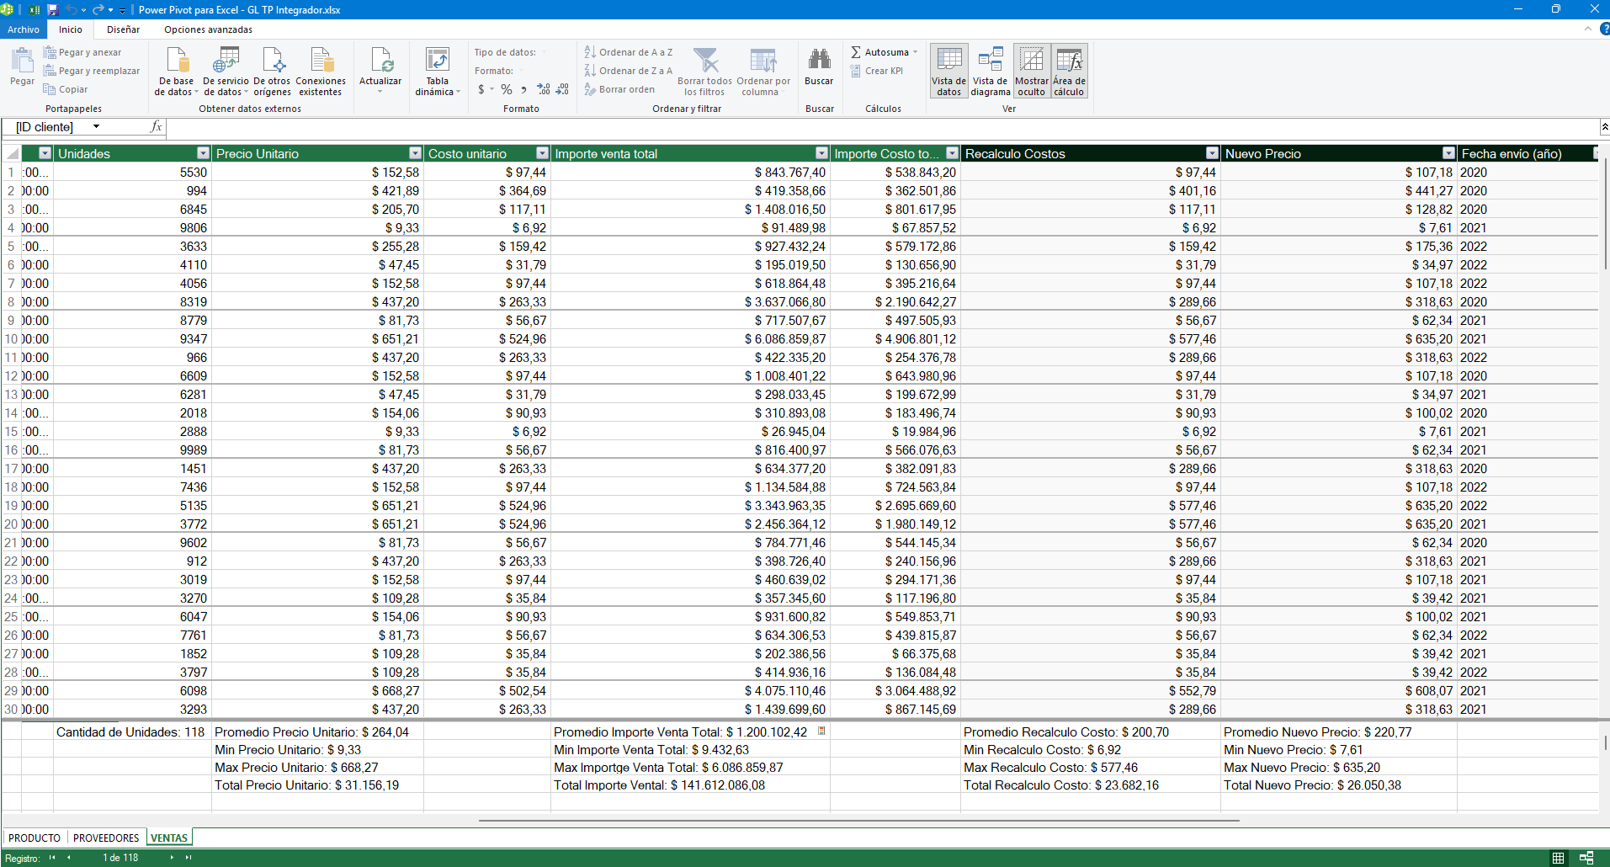Image resolution: width=1610 pixels, height=867 pixels.
Task: Sort with Ordenar de A a Z
Action: (629, 52)
